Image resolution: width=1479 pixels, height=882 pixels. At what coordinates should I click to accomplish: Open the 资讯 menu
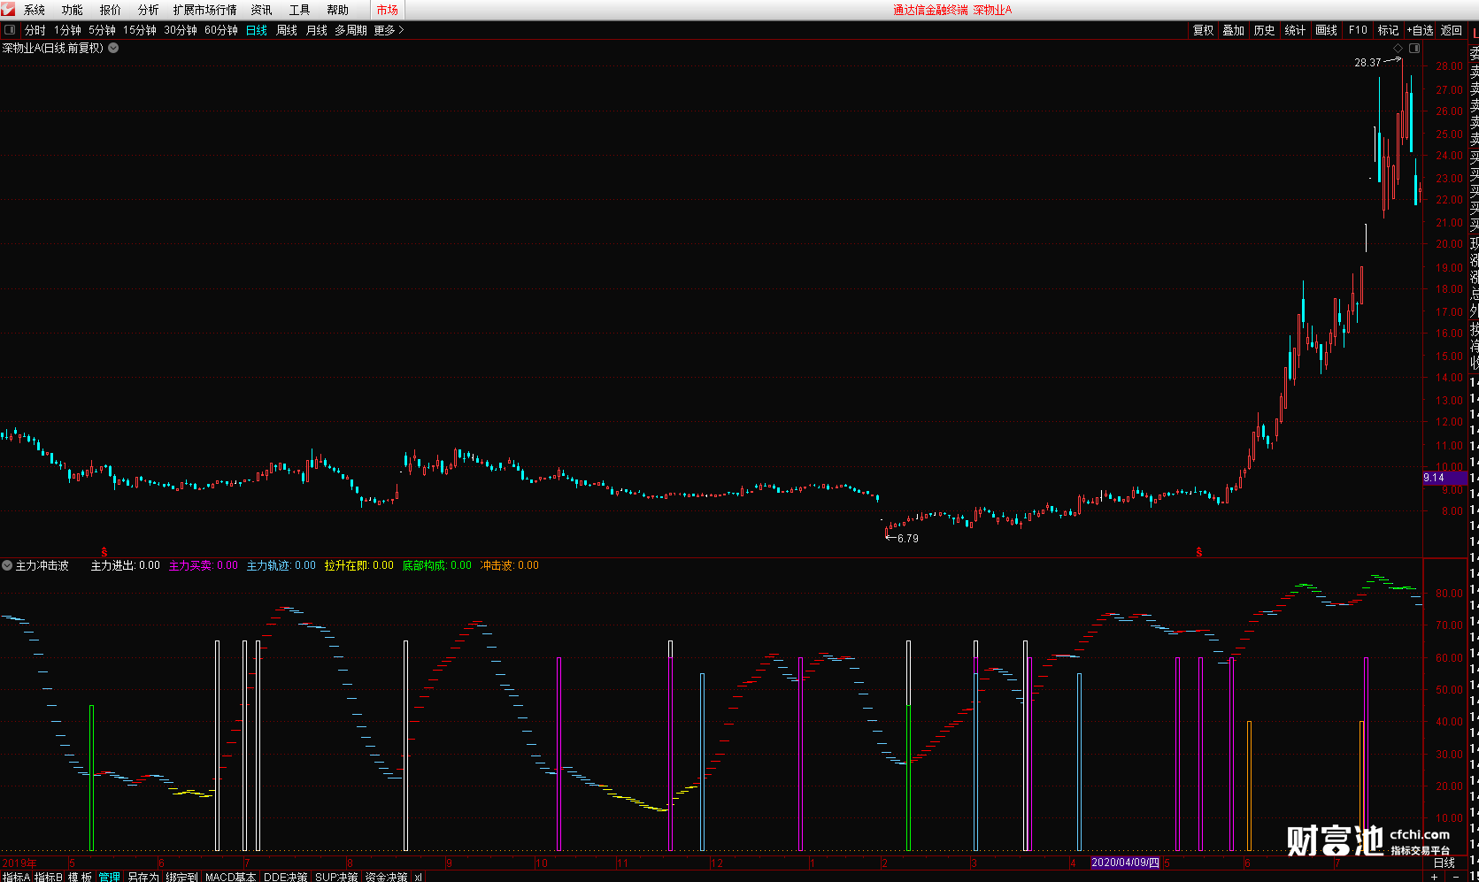tap(262, 10)
